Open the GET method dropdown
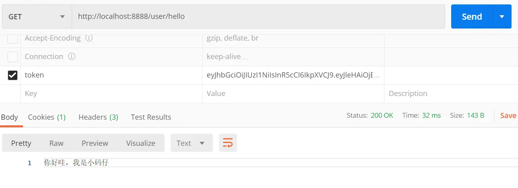This screenshot has width=518, height=188. pos(37,17)
